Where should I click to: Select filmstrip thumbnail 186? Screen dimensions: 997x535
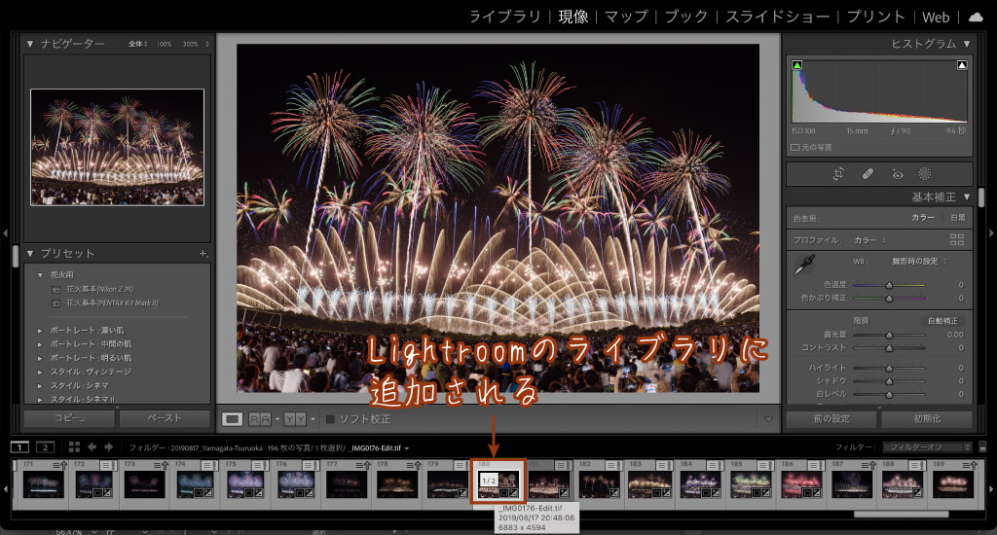801,484
